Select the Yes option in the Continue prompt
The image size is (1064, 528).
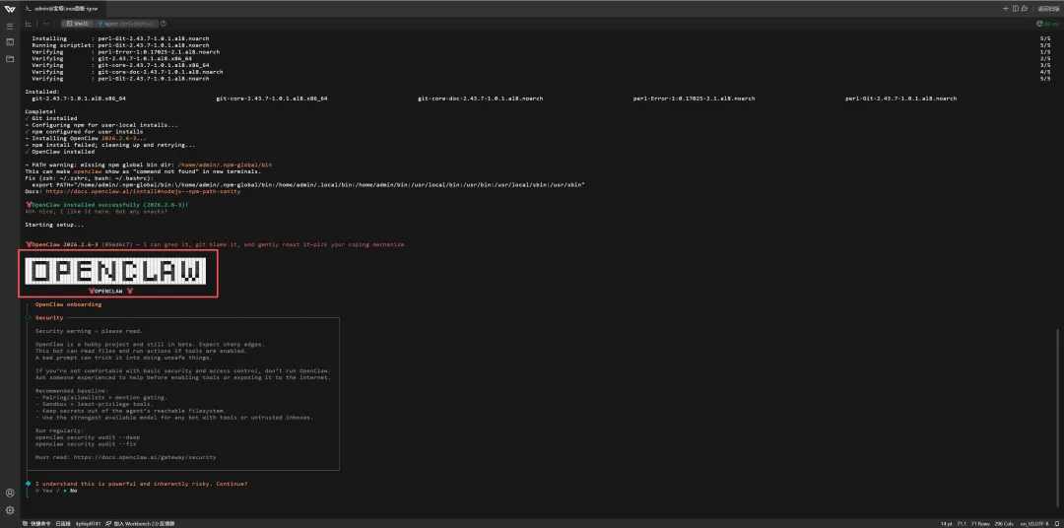click(42, 490)
